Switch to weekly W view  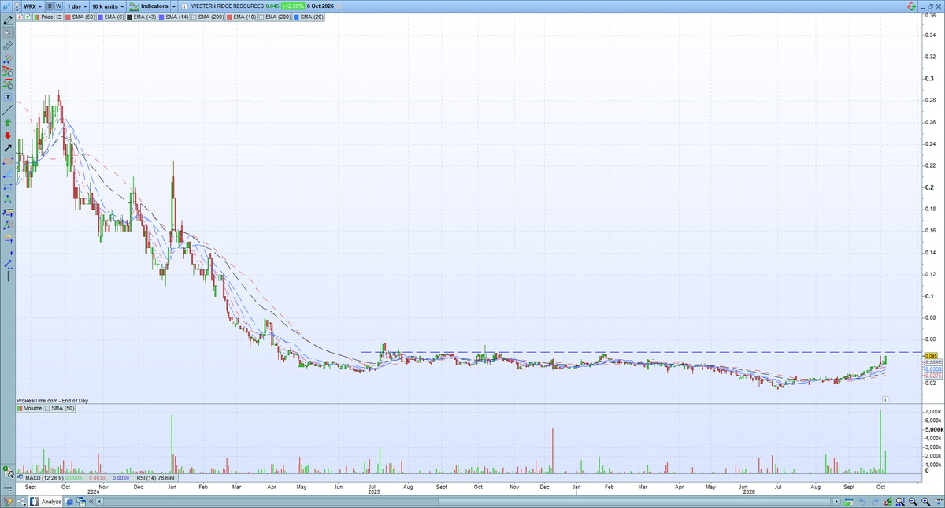pyautogui.click(x=58, y=6)
